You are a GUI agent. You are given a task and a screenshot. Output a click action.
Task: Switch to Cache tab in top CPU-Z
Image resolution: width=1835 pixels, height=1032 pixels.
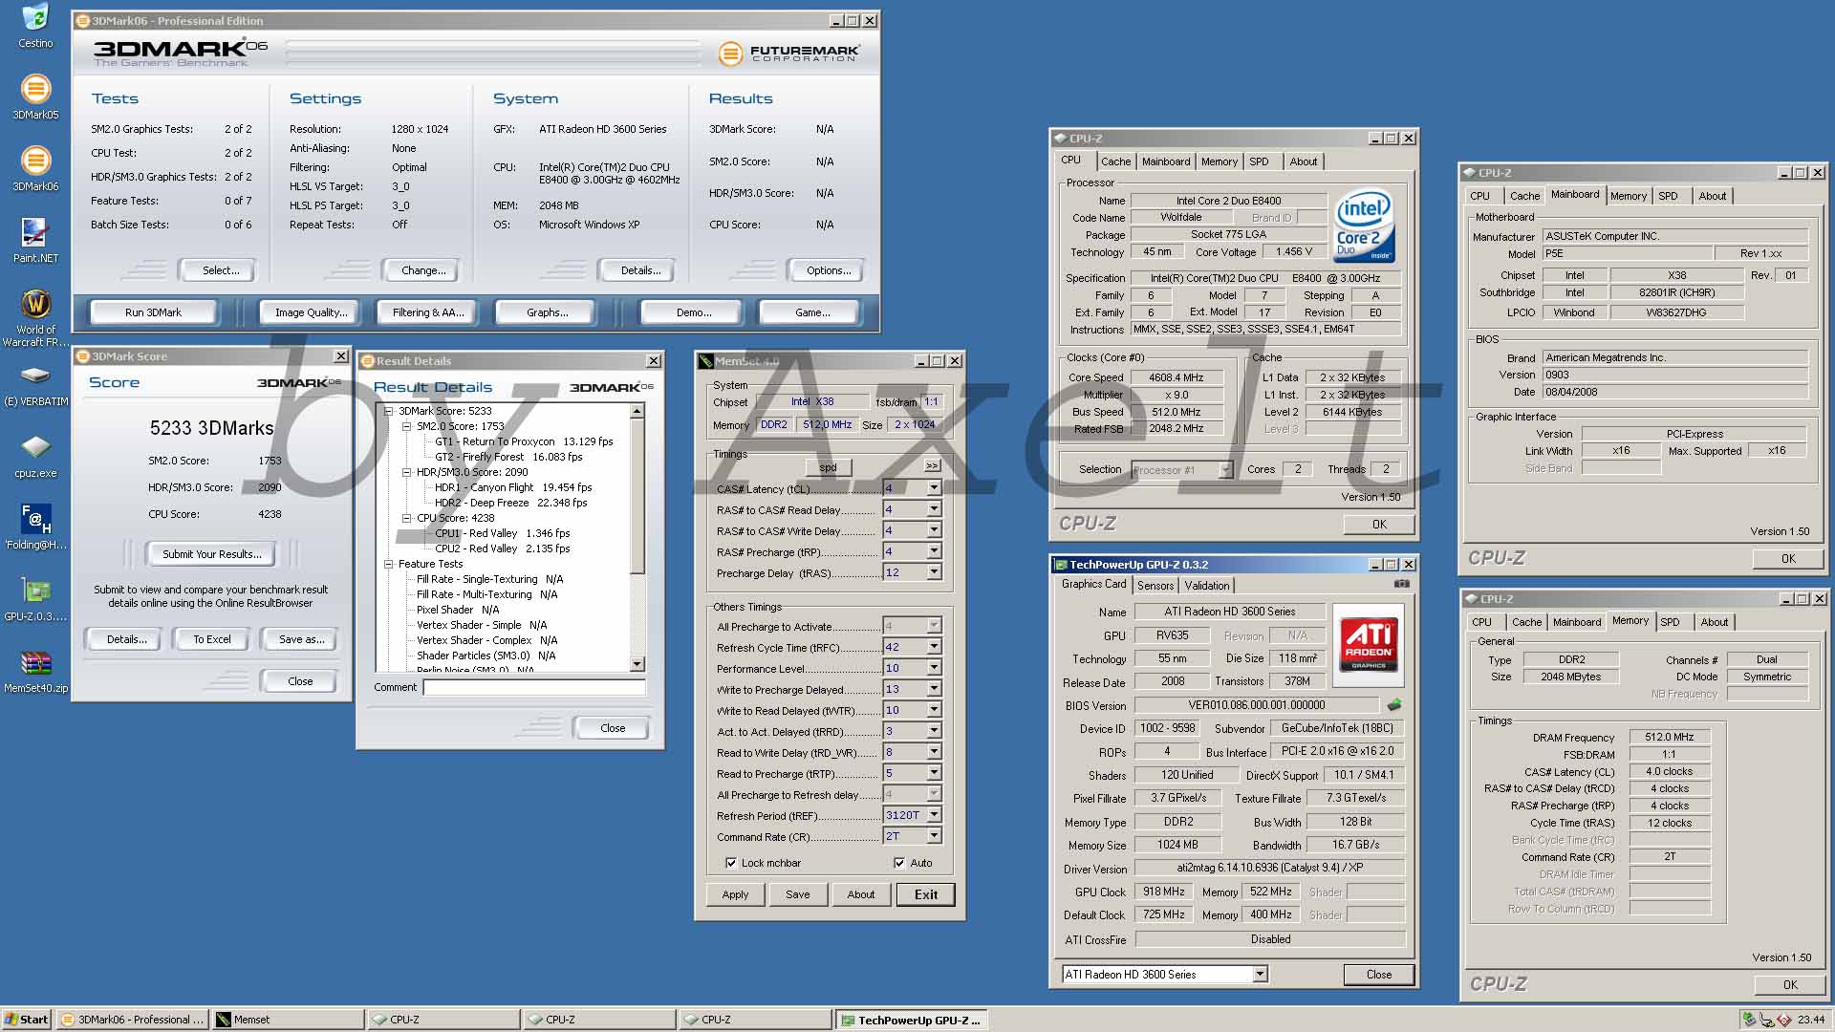(x=1114, y=161)
